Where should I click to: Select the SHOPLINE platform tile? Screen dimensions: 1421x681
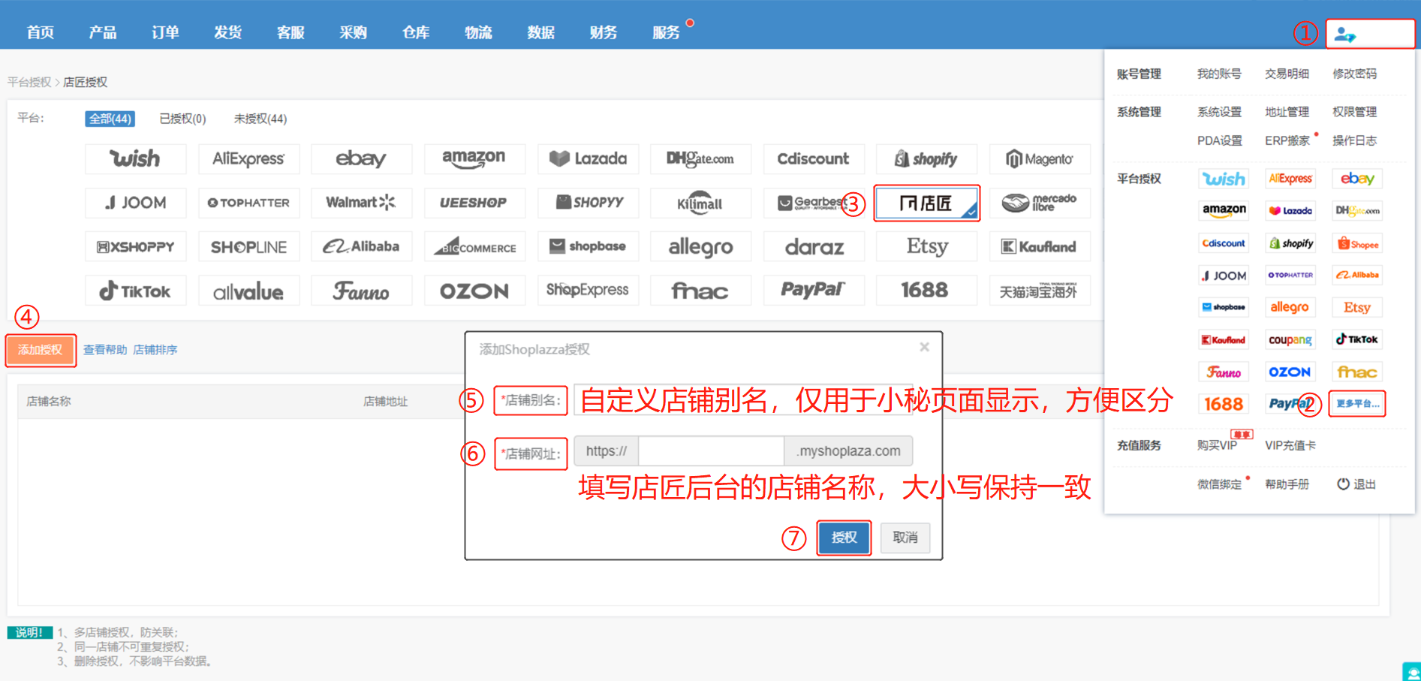coord(248,246)
